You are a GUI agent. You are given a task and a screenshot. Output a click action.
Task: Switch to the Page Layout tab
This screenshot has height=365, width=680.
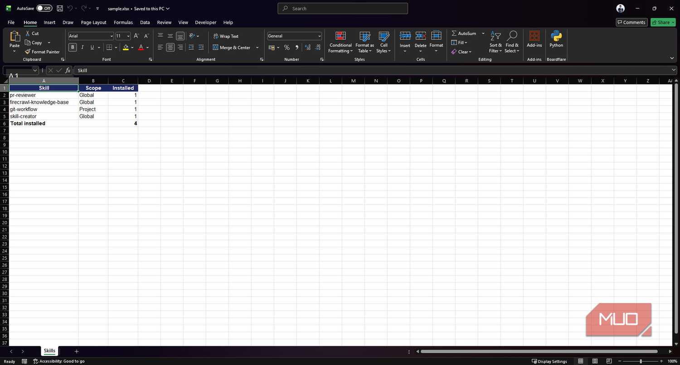tap(93, 22)
